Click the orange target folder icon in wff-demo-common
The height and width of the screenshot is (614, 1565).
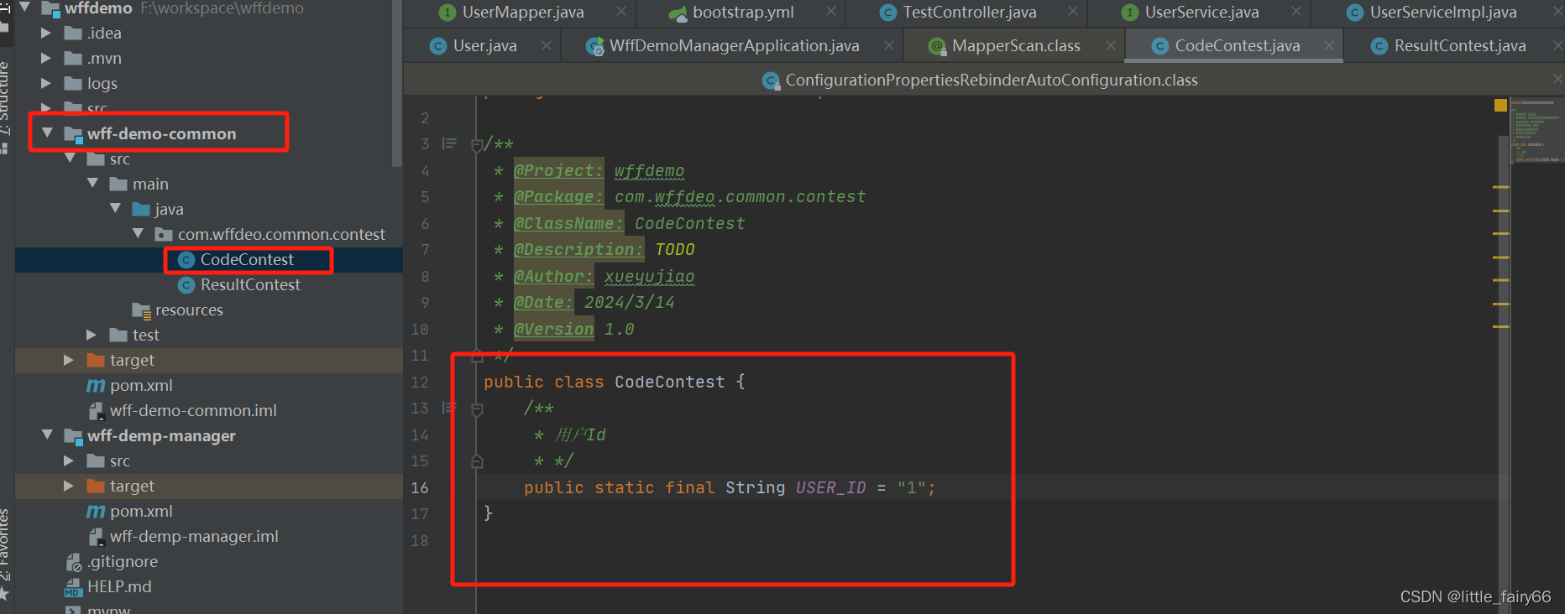(96, 361)
